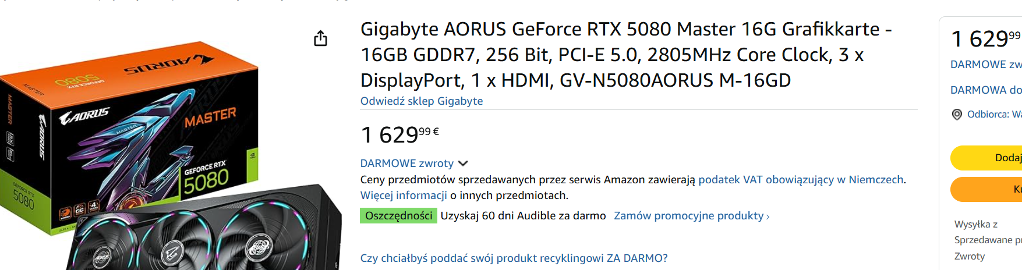Open the free product recycling 'ZA DARMO' link

514,258
